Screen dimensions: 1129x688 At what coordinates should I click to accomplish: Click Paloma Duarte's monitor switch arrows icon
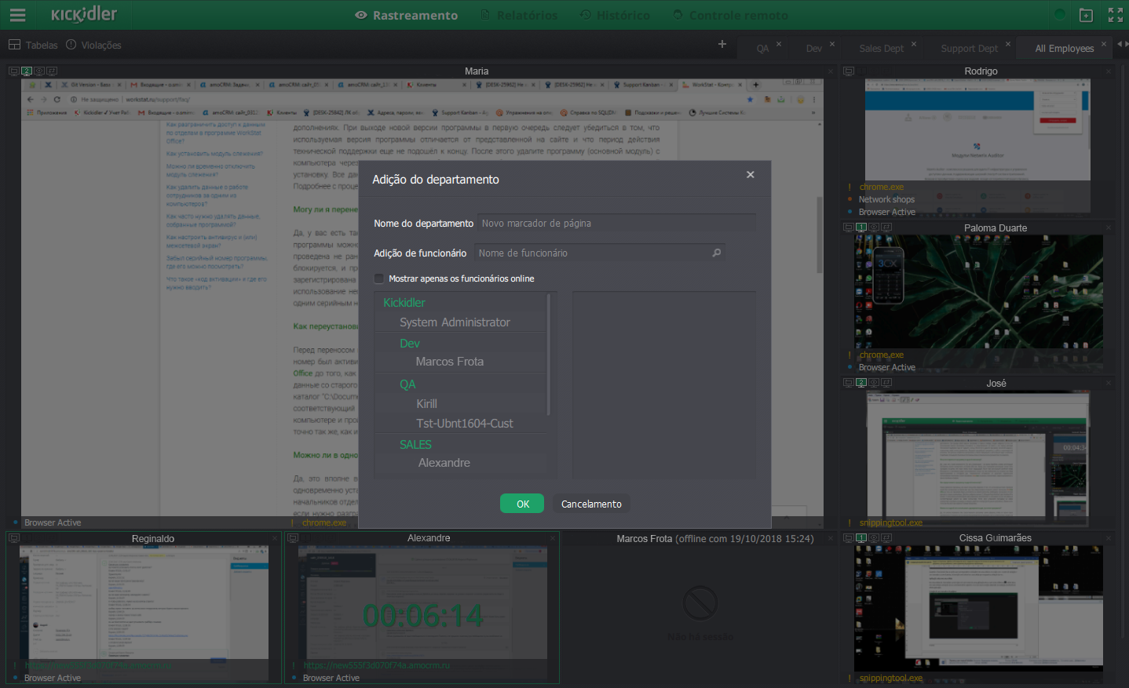(886, 228)
